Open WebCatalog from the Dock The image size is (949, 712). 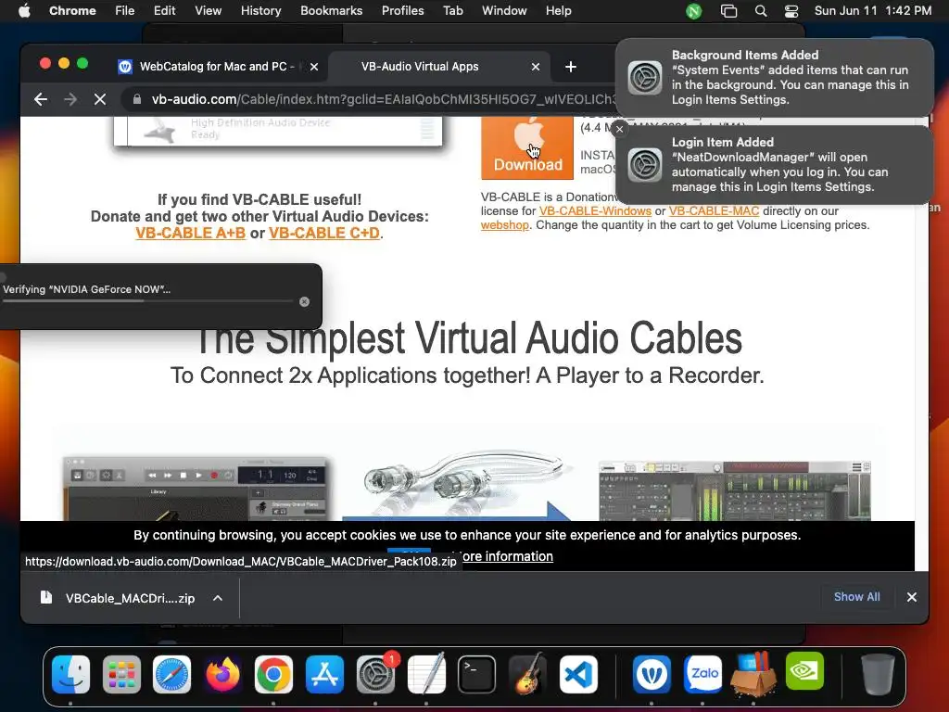[x=652, y=674]
